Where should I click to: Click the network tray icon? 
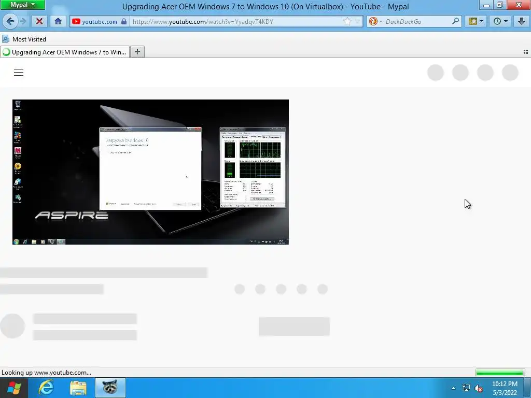[x=466, y=388]
